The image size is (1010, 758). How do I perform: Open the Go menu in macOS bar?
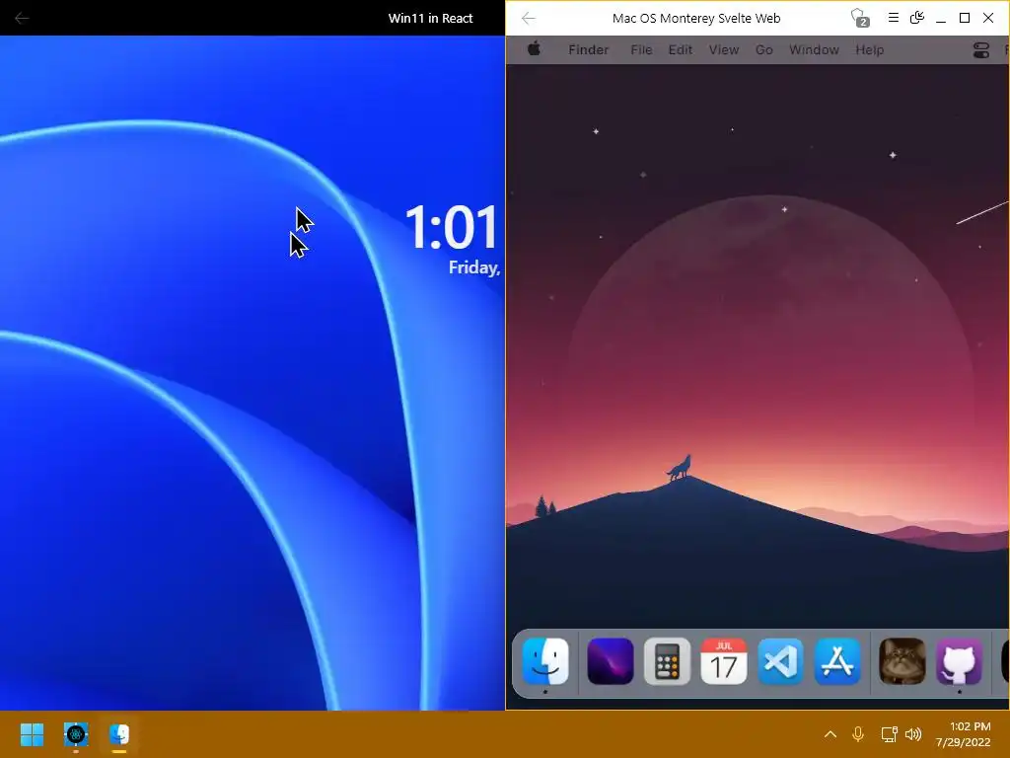pyautogui.click(x=764, y=49)
